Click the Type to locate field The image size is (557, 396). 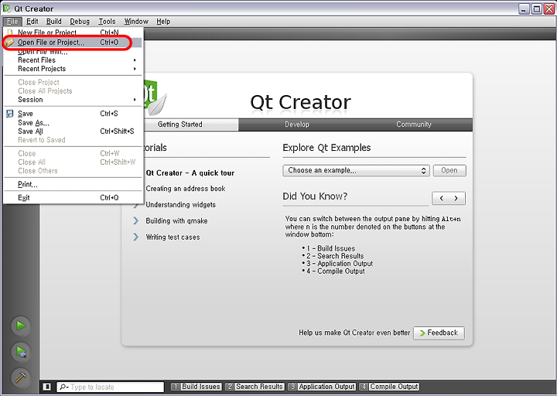(111, 387)
